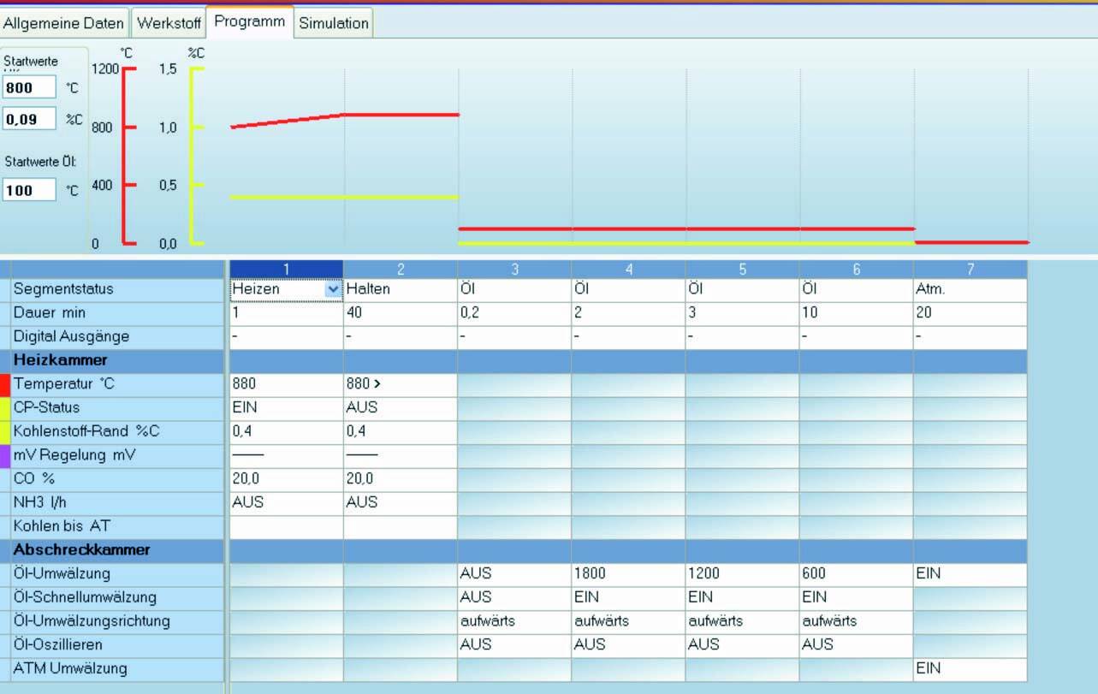Image resolution: width=1098 pixels, height=694 pixels.
Task: Click the arrow marker beside 880 in segment 2
Action: 377,384
